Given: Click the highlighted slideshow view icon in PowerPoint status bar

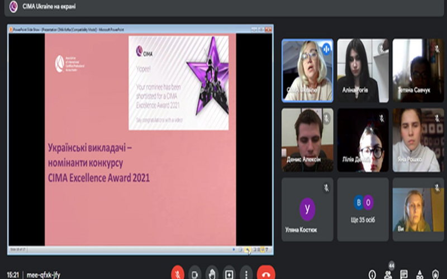Looking at the screenshot, I should point(262,249).
